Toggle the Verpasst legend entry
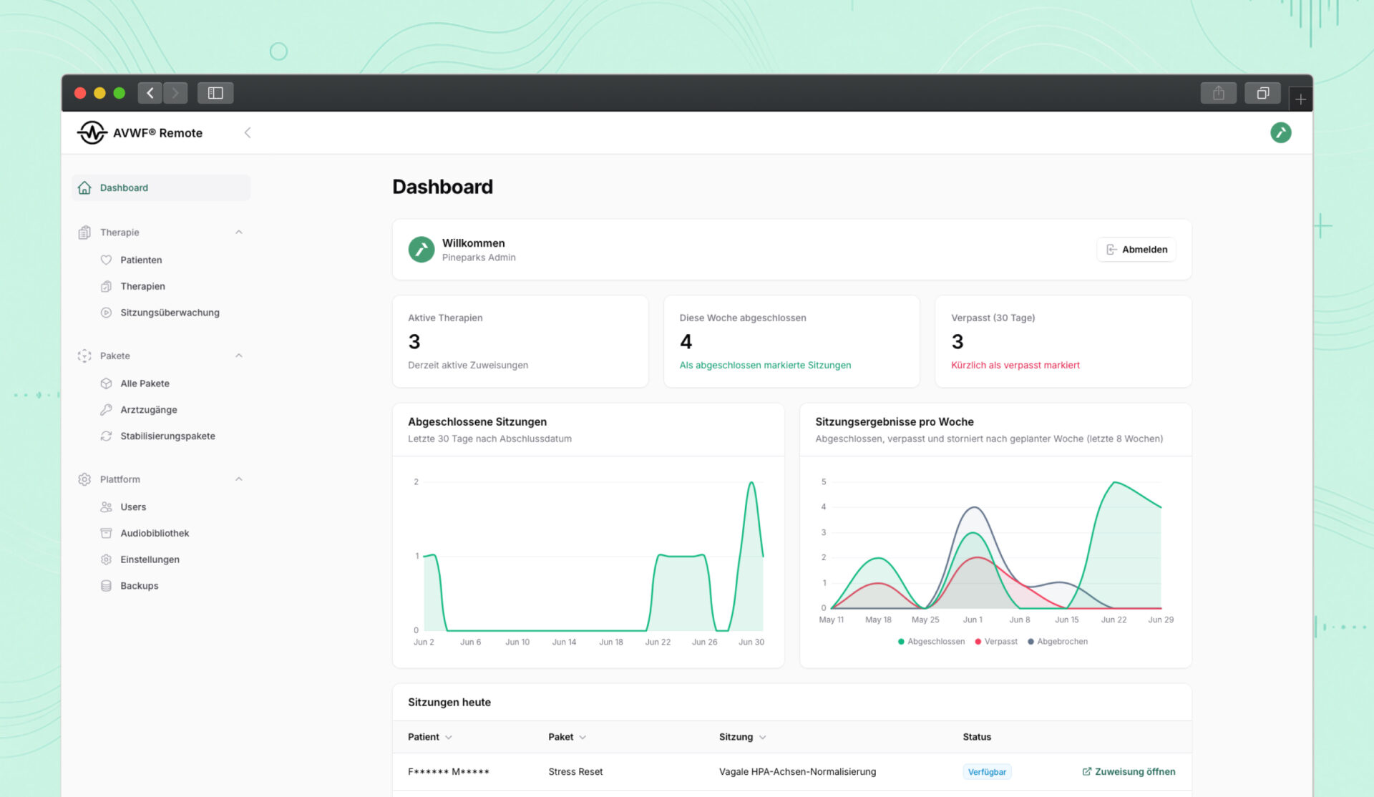 point(996,642)
